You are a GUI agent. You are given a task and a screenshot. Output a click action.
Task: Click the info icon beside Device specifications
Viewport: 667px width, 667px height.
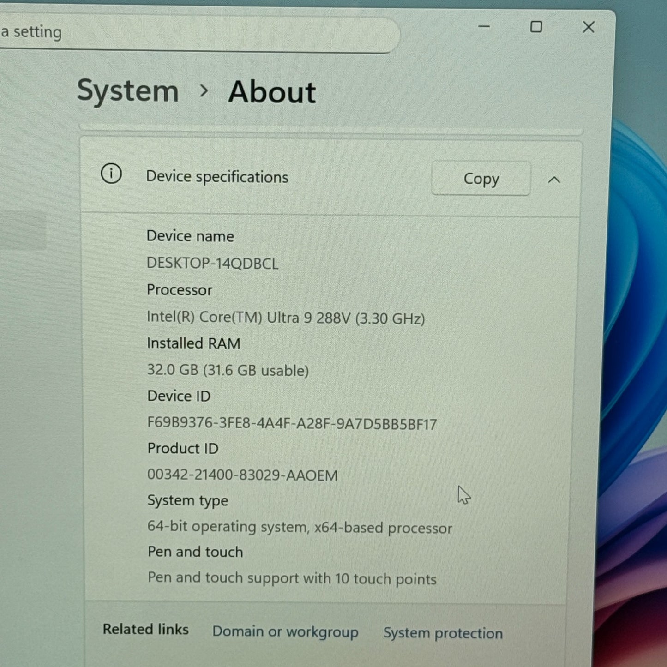(111, 174)
